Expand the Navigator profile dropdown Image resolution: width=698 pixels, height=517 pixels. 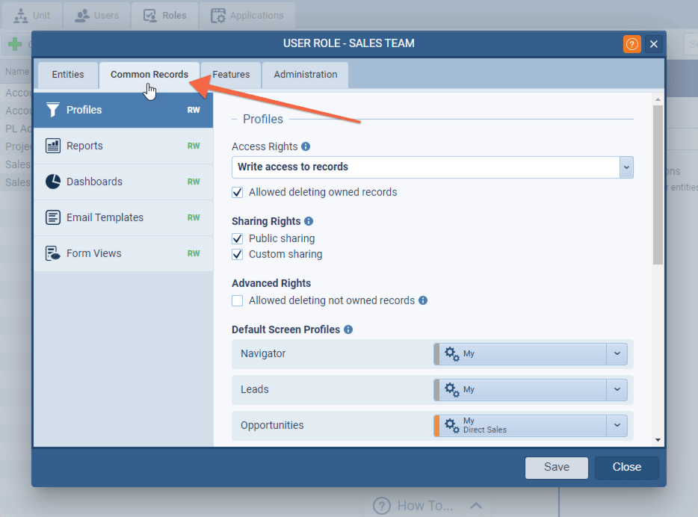coord(617,353)
